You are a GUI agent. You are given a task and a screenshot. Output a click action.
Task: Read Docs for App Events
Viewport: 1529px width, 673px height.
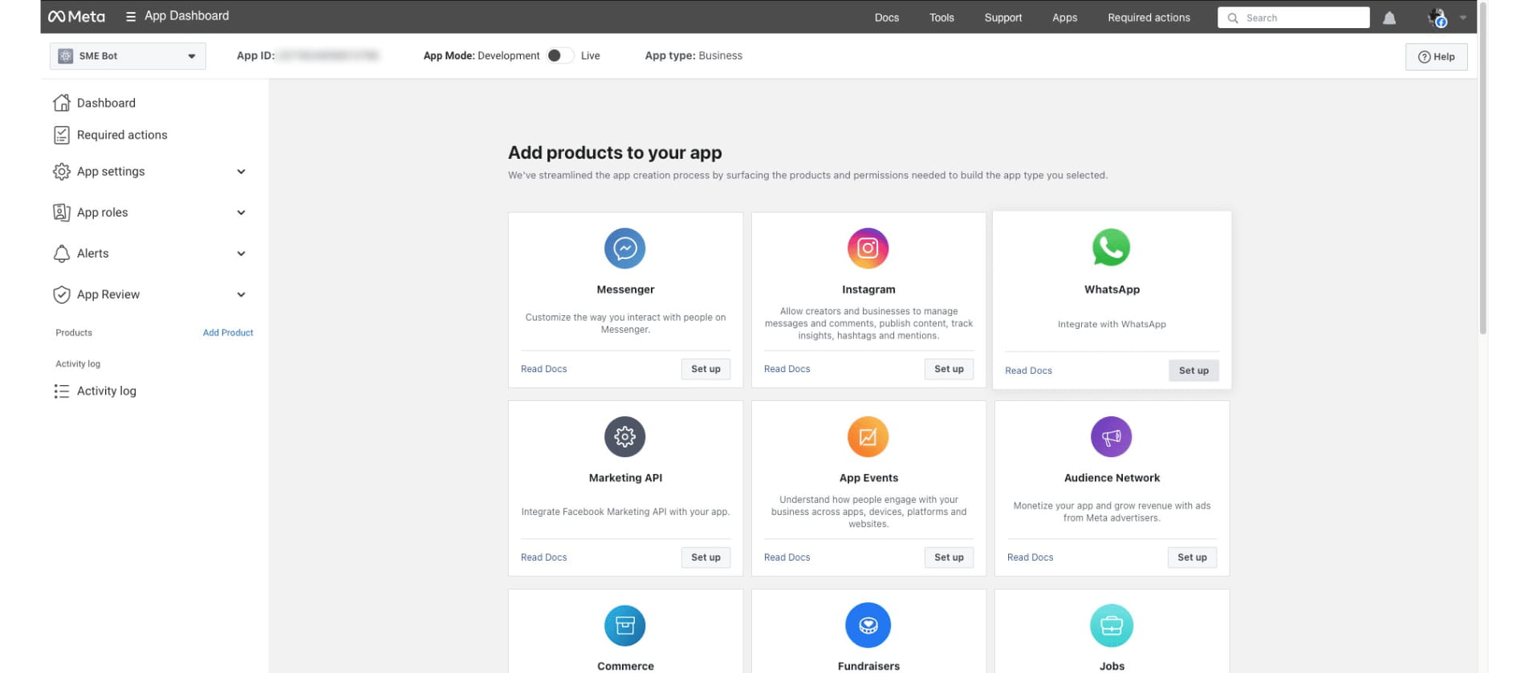[x=787, y=557]
